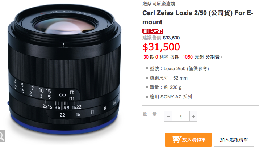The image size is (259, 148).
Task: Click the red $31,500 sale price
Action: coord(161,47)
